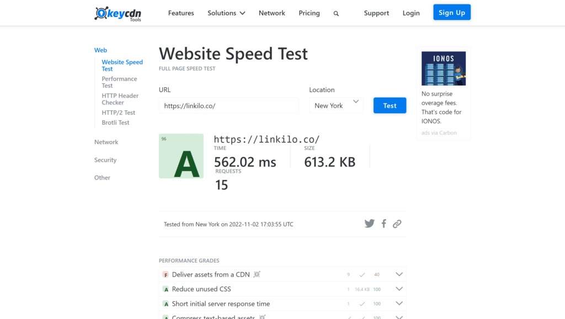The width and height of the screenshot is (565, 319).
Task: Click the URL input field
Action: 229,105
